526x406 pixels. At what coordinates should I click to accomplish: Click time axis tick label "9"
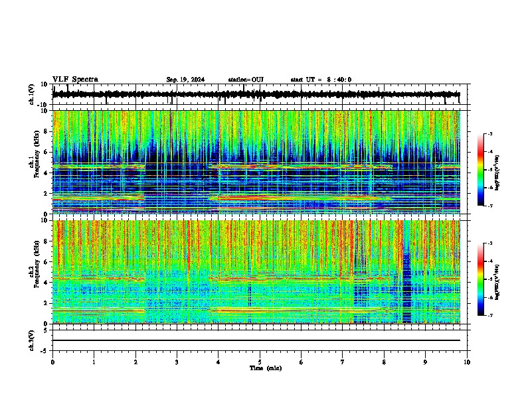coord(425,362)
